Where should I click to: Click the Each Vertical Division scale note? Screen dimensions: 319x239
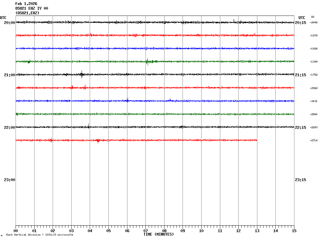[x=40, y=235]
